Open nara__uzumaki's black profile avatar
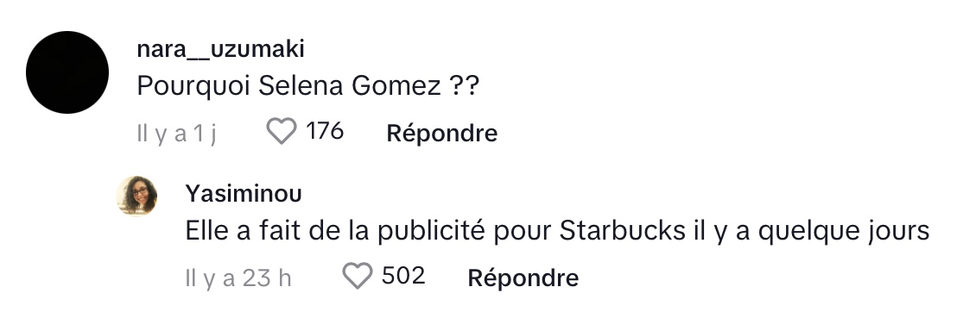Image resolution: width=957 pixels, height=312 pixels. coord(67,72)
